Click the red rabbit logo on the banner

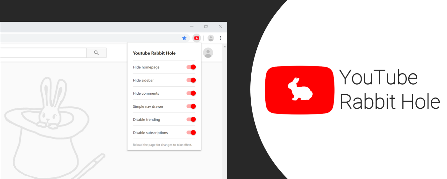[x=300, y=90]
